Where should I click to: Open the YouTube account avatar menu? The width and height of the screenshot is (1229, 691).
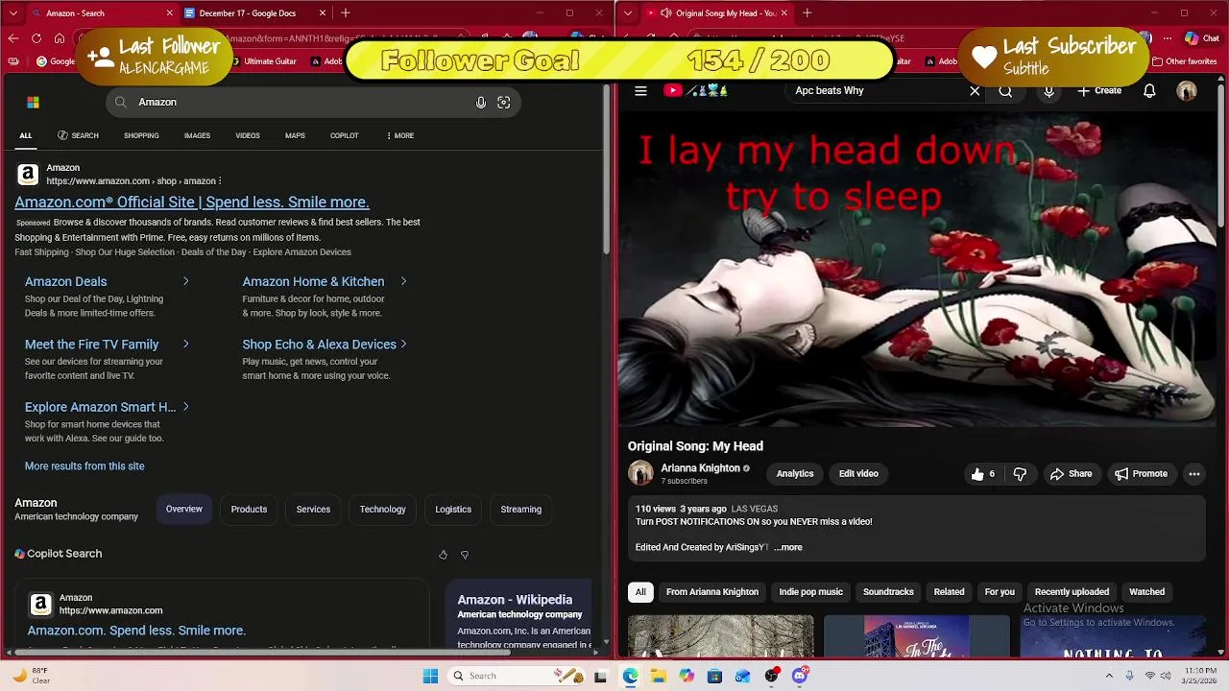click(x=1187, y=91)
